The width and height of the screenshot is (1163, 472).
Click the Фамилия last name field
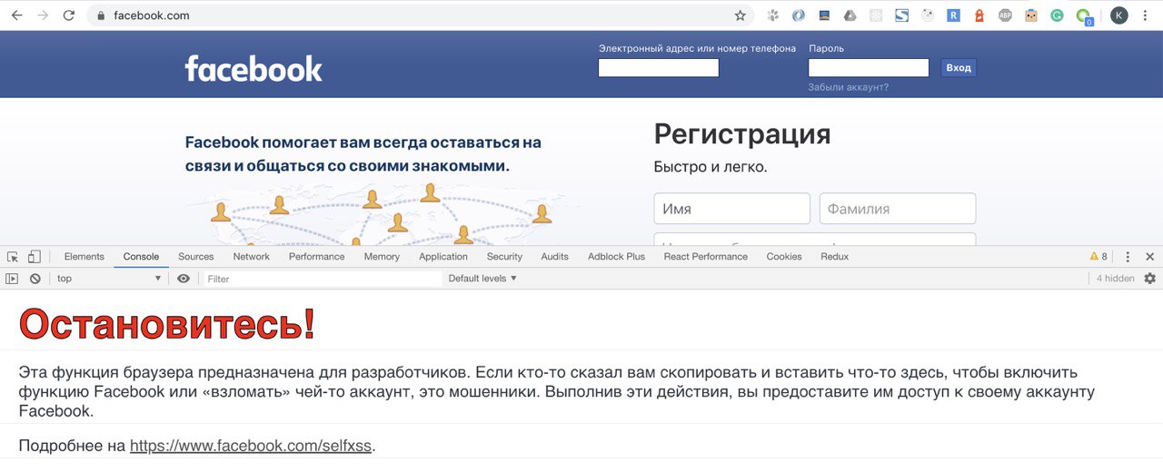coord(898,209)
